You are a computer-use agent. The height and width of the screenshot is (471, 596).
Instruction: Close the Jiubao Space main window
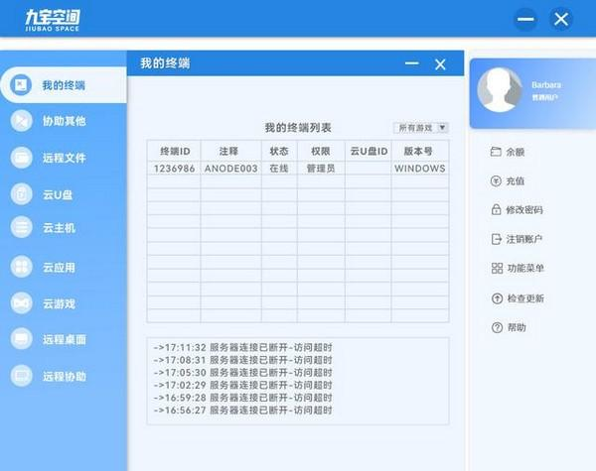561,19
